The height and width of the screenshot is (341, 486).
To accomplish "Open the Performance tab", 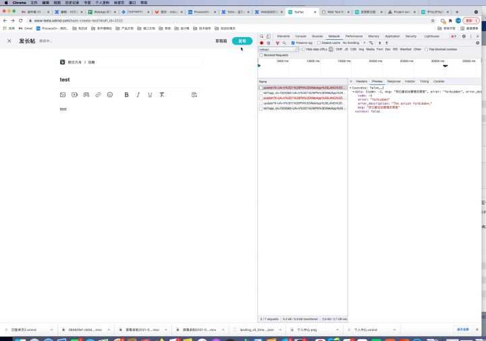I will point(354,36).
